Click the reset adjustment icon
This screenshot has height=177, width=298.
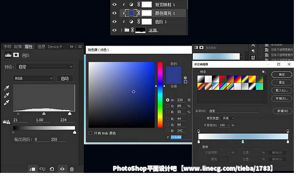[x=52, y=169]
